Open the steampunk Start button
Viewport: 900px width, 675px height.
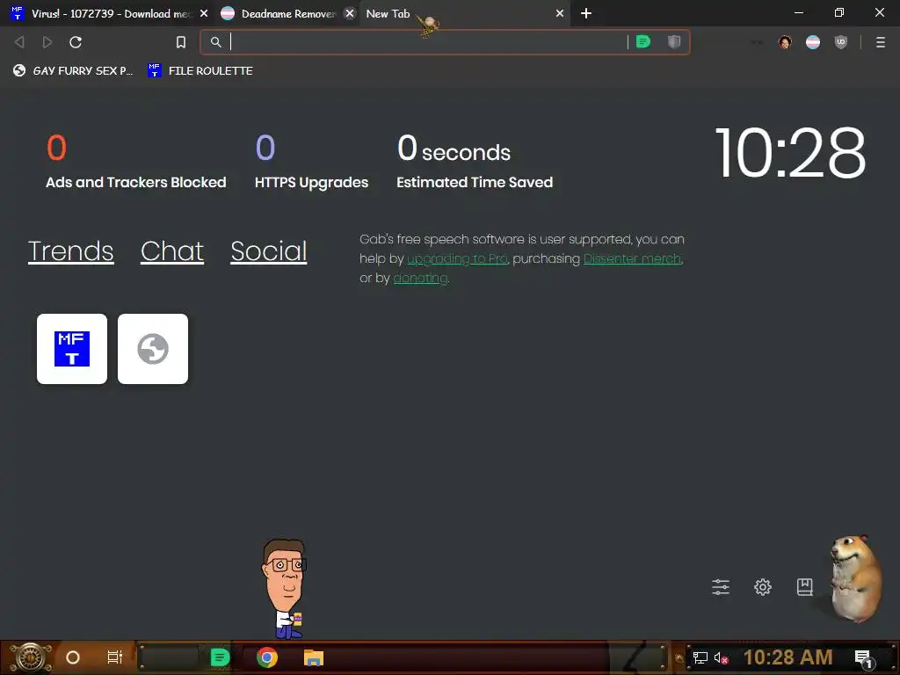(x=31, y=657)
